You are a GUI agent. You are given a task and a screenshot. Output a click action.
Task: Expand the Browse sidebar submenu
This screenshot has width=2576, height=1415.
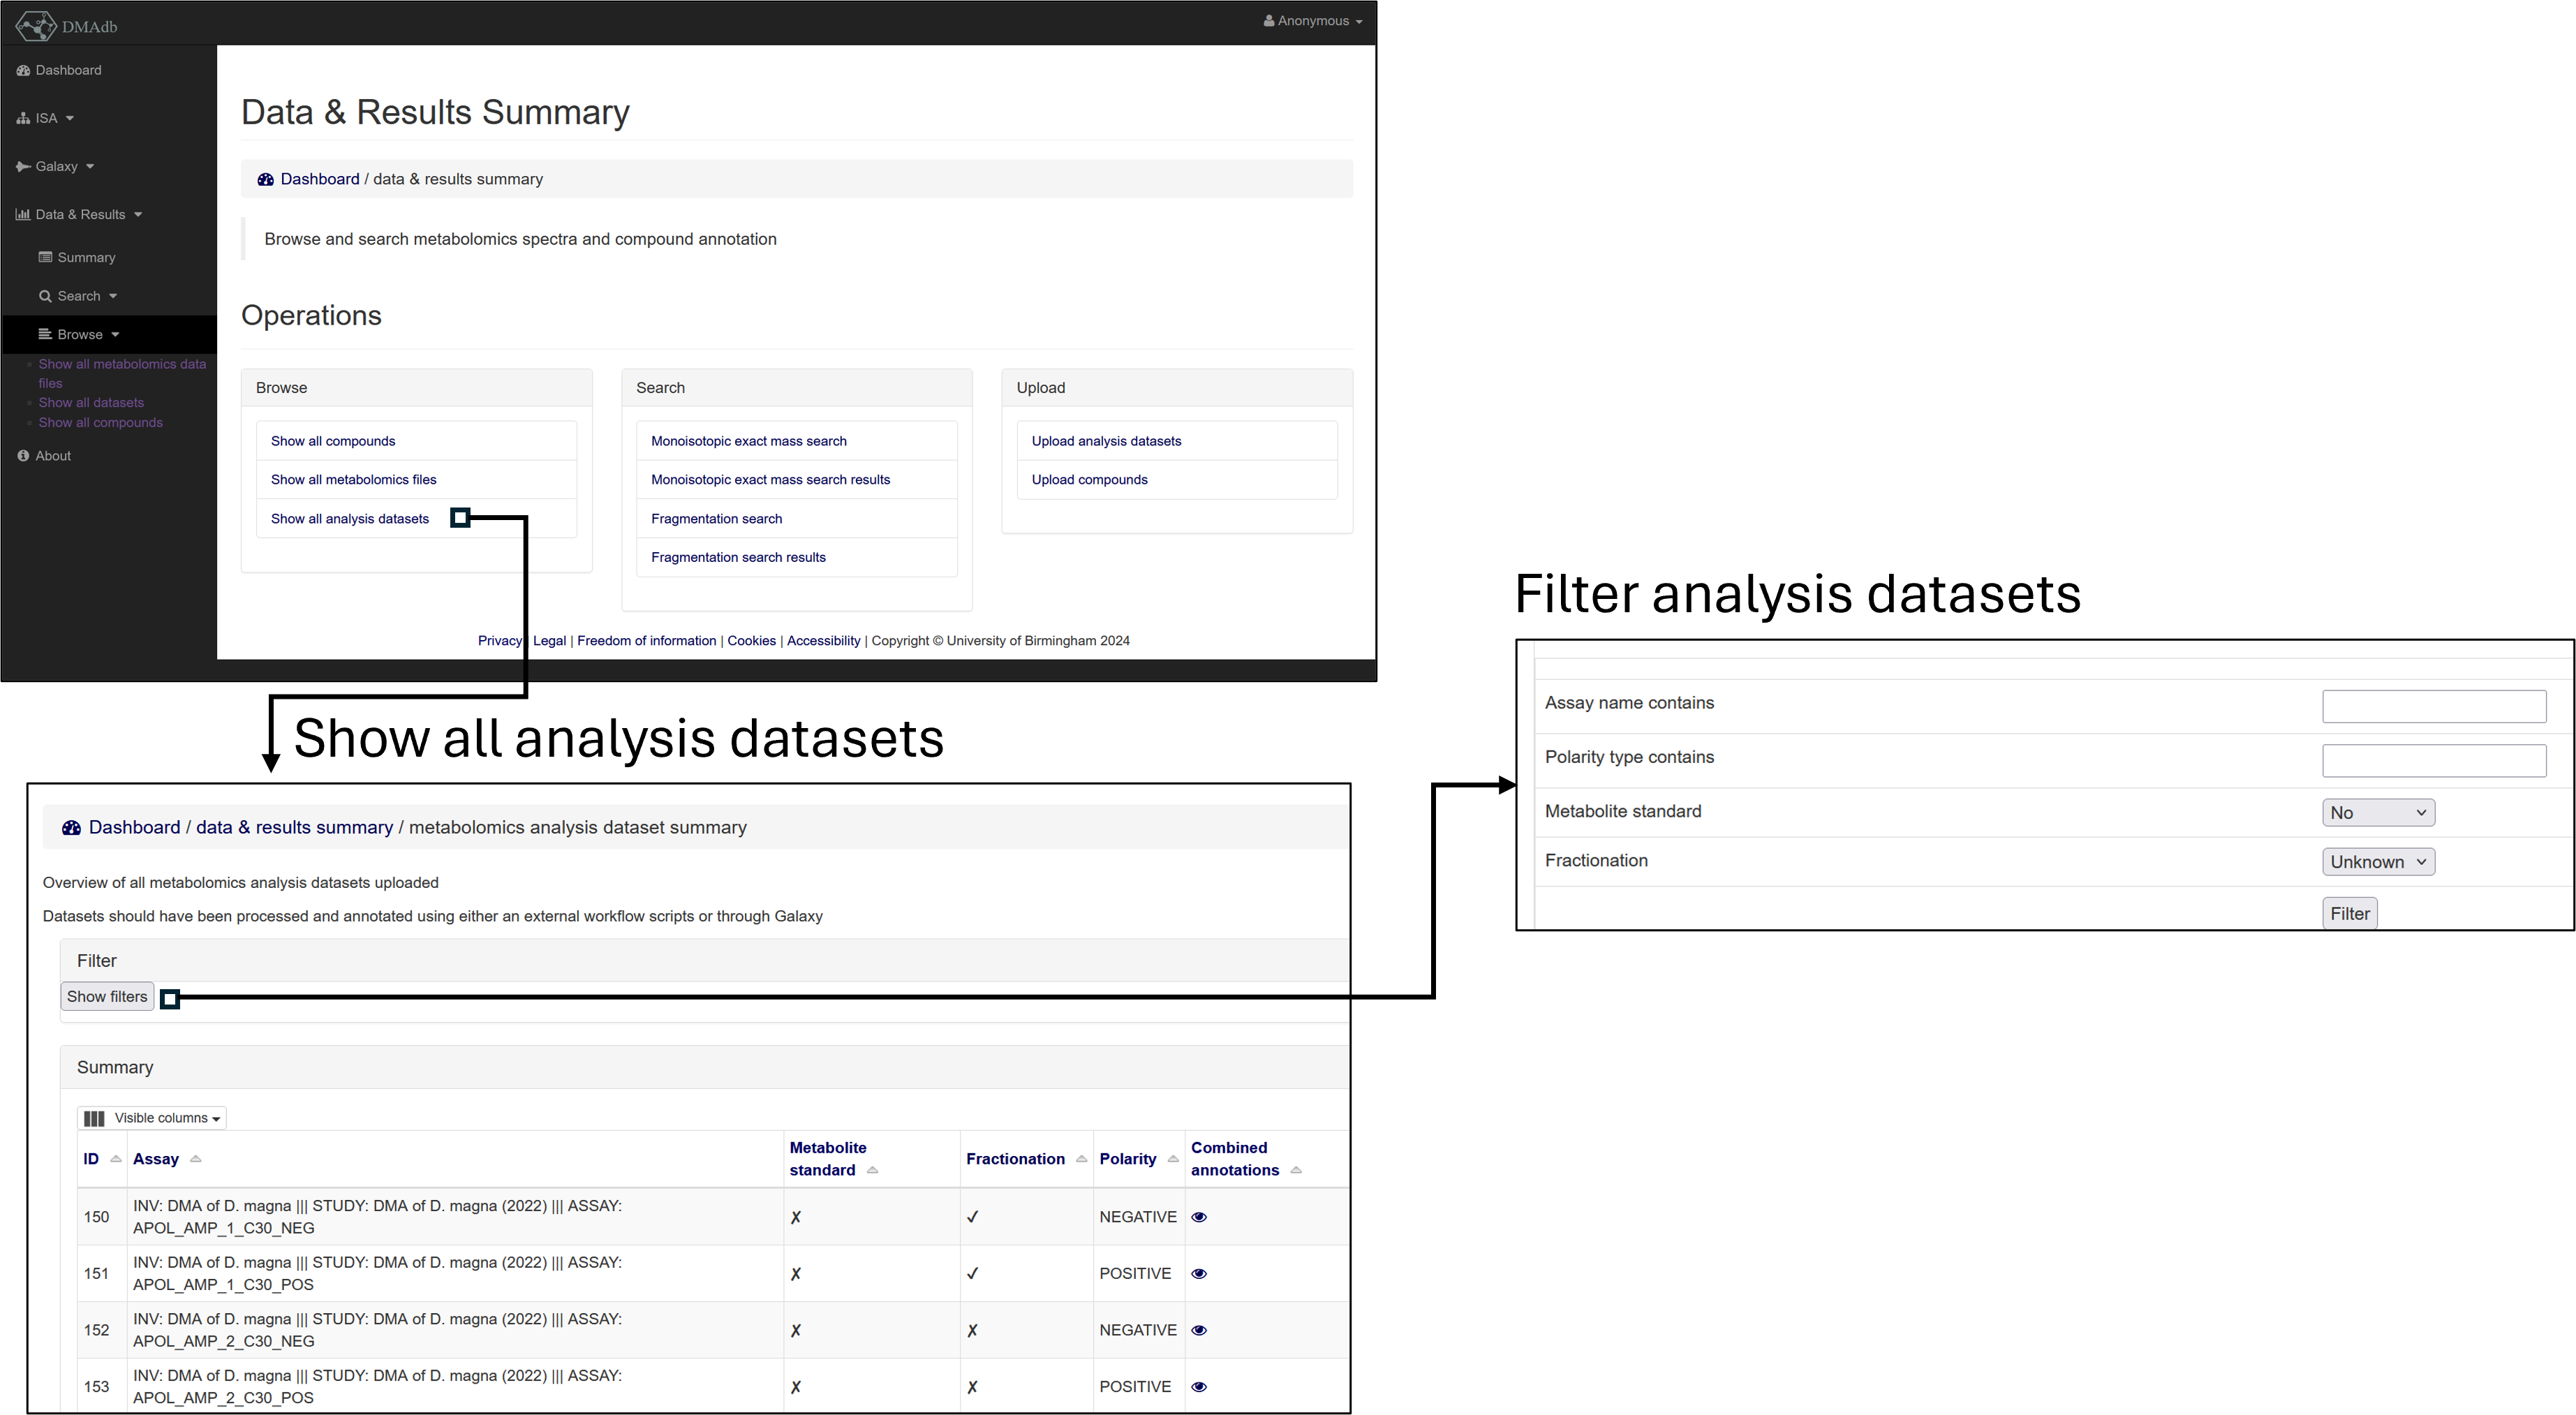pos(80,334)
